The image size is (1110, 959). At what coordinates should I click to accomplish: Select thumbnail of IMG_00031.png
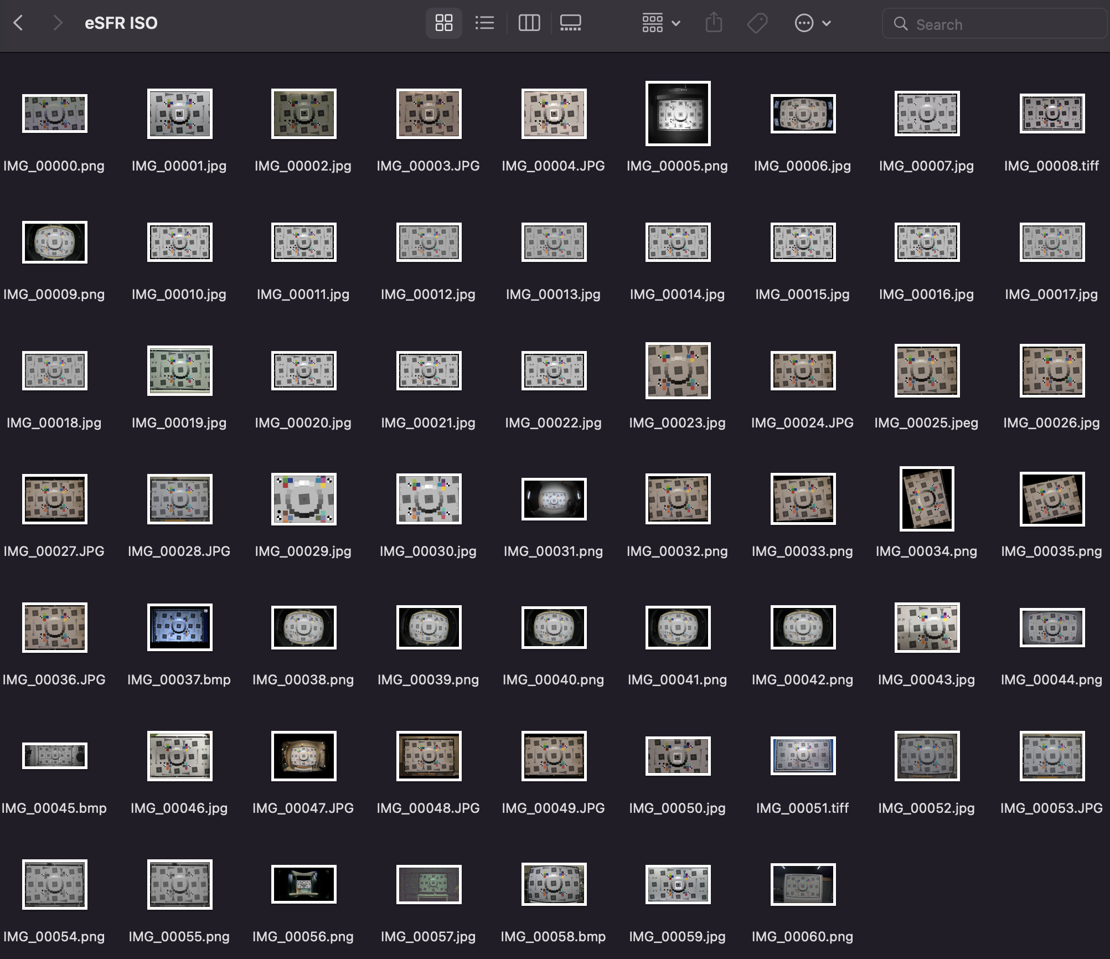554,499
